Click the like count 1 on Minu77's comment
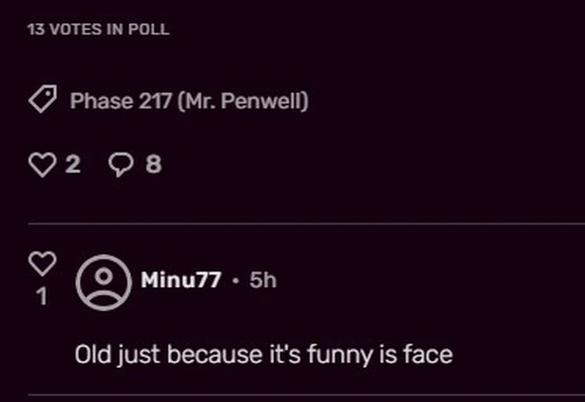 click(42, 297)
